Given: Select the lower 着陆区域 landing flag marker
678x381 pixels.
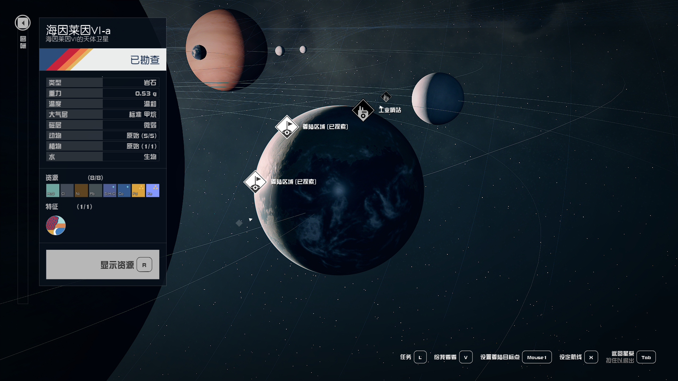Looking at the screenshot, I should tap(255, 182).
